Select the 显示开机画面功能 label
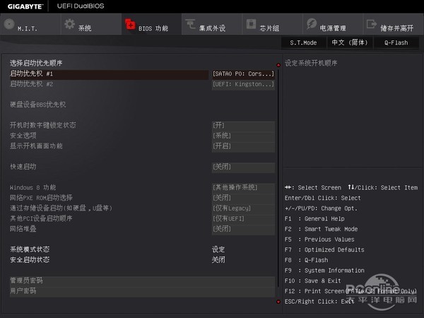The width and height of the screenshot is (424, 318). click(36, 146)
